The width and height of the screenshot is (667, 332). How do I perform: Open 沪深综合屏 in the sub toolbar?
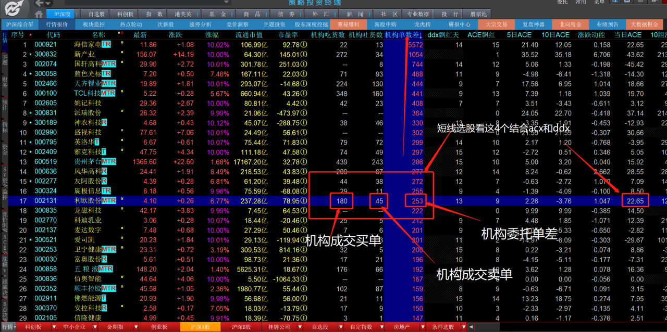coord(19,24)
